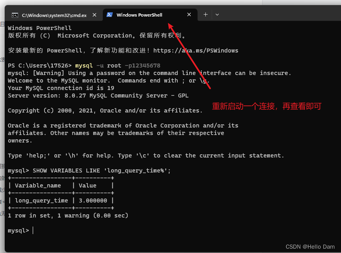
Task: Close the cmd.exe tab
Action: point(94,15)
